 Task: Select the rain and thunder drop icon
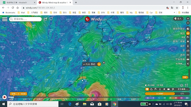tap(188, 41)
